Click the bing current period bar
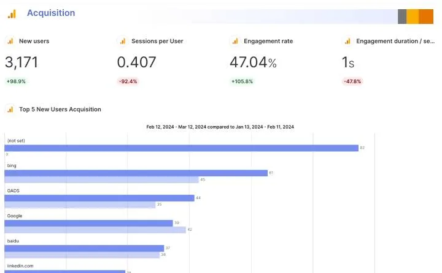442x273 pixels. point(136,173)
